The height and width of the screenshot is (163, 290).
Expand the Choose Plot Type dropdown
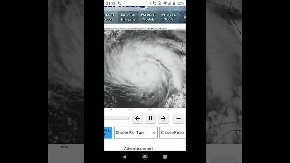pyautogui.click(x=136, y=132)
